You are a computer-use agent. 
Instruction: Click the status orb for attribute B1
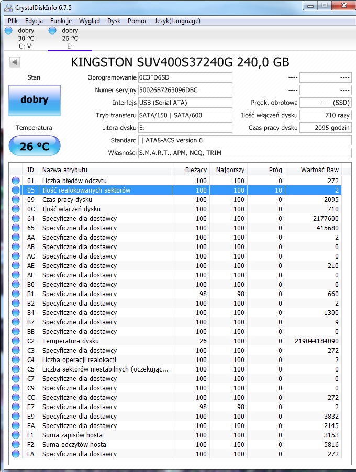(16, 294)
